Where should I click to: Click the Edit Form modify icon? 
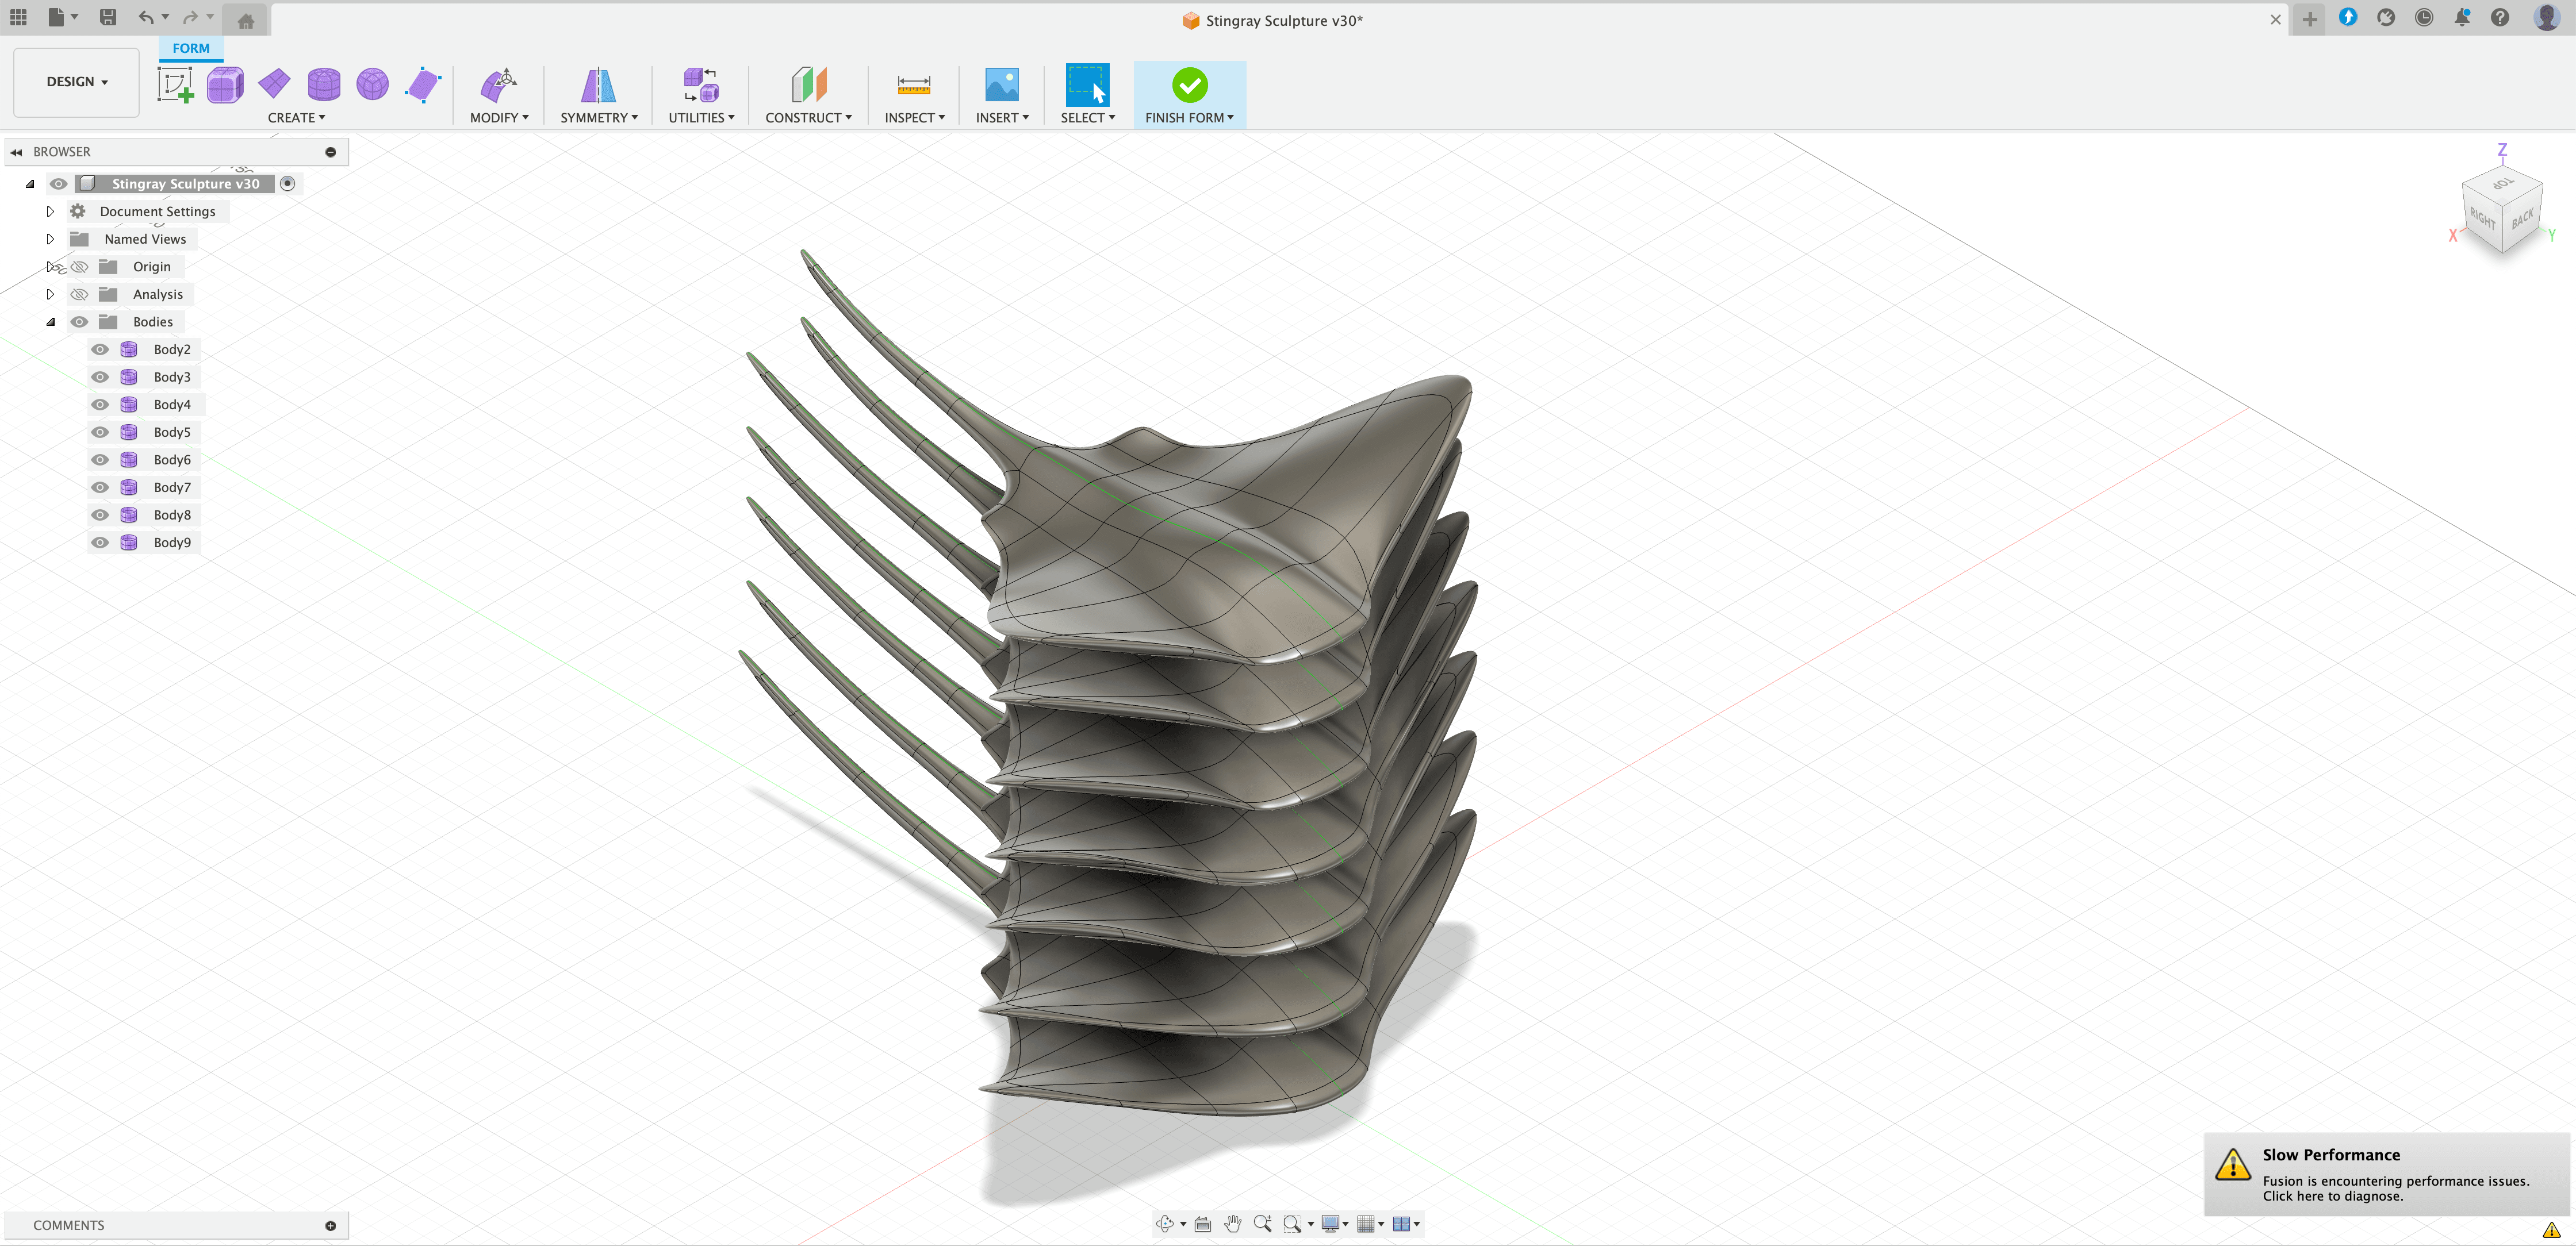498,85
